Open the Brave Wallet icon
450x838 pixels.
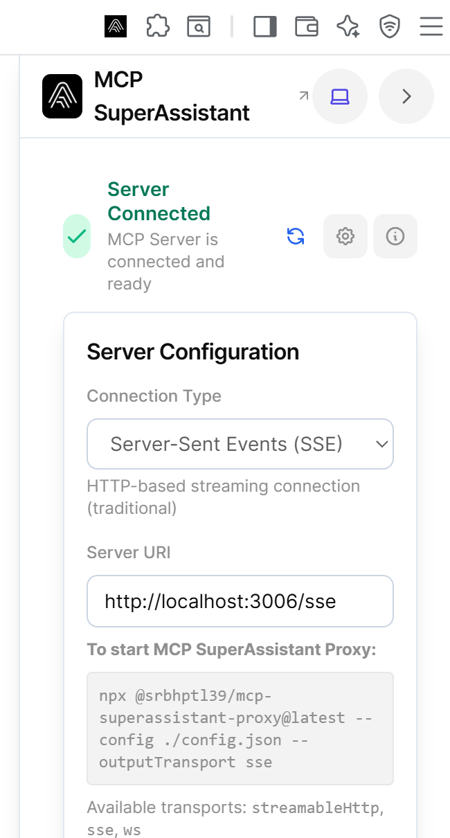pos(306,27)
